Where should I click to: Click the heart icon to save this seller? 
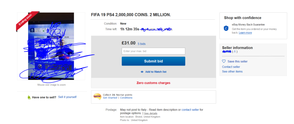(224, 61)
